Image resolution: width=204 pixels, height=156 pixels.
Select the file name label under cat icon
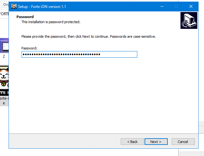tap(4, 100)
